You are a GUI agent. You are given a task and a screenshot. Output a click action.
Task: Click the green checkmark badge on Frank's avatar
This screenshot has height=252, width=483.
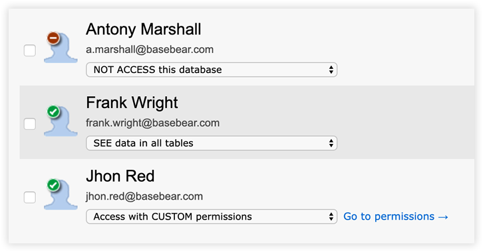[x=53, y=111]
